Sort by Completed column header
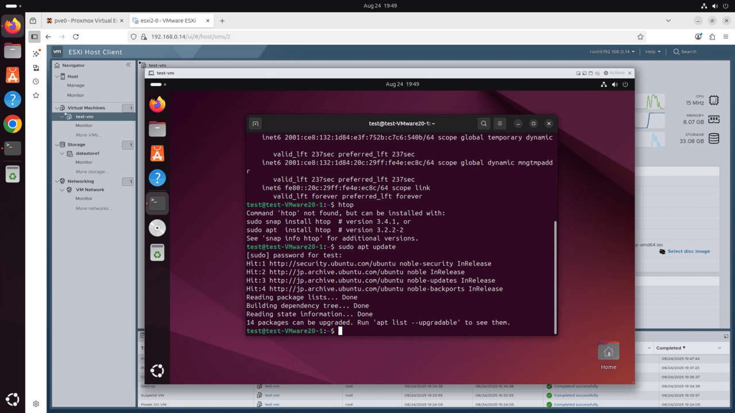735x413 pixels. click(672, 348)
